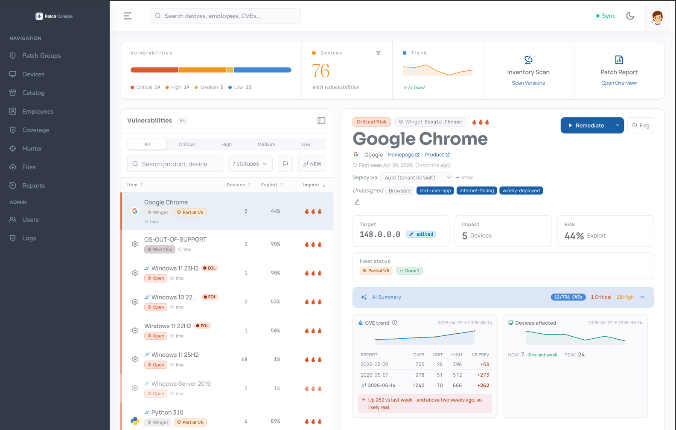Select the Google Chrome vulnerability row
This screenshot has width=676, height=430.
click(227, 211)
